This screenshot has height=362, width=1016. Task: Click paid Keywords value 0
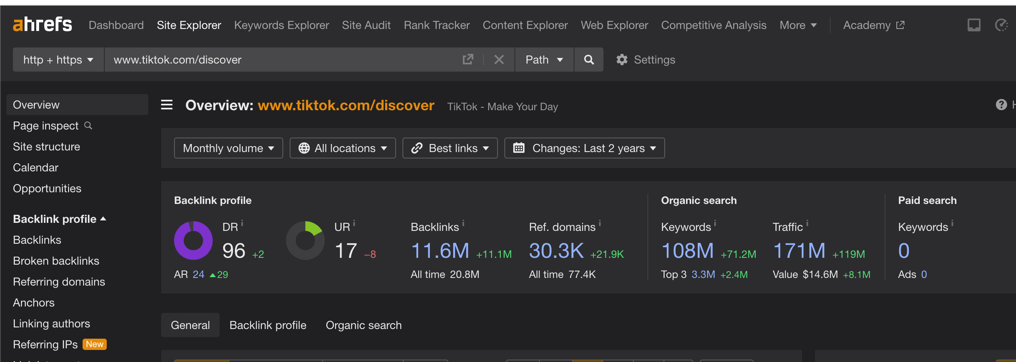[904, 251]
